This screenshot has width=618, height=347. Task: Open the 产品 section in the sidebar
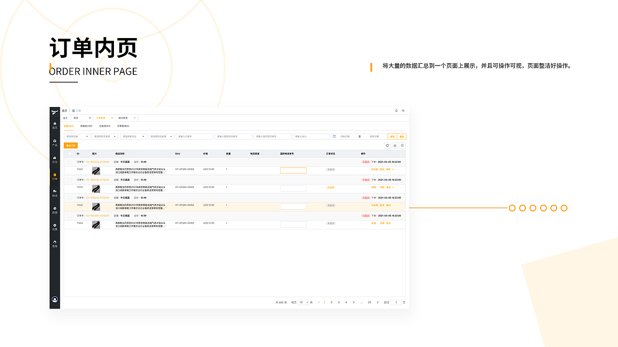pyautogui.click(x=55, y=143)
